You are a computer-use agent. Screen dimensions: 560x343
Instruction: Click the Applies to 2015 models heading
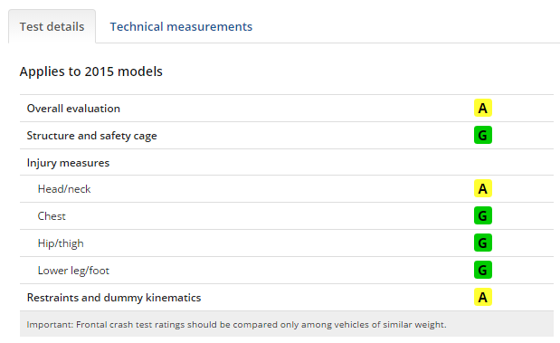(91, 71)
